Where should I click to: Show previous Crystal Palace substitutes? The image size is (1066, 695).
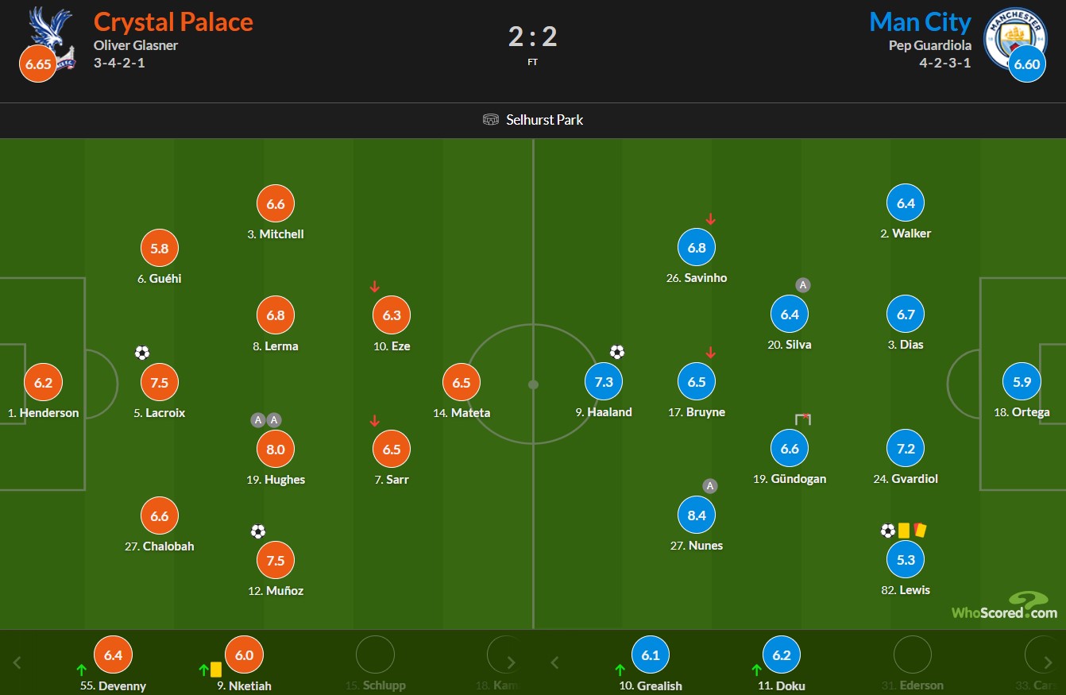coord(17,662)
